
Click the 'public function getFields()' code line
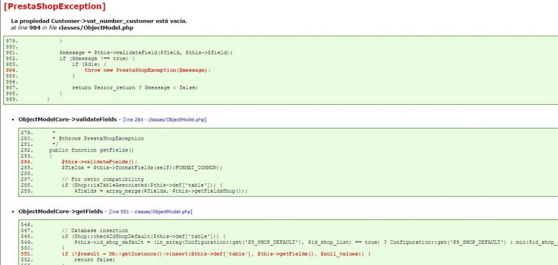pyautogui.click(x=92, y=150)
